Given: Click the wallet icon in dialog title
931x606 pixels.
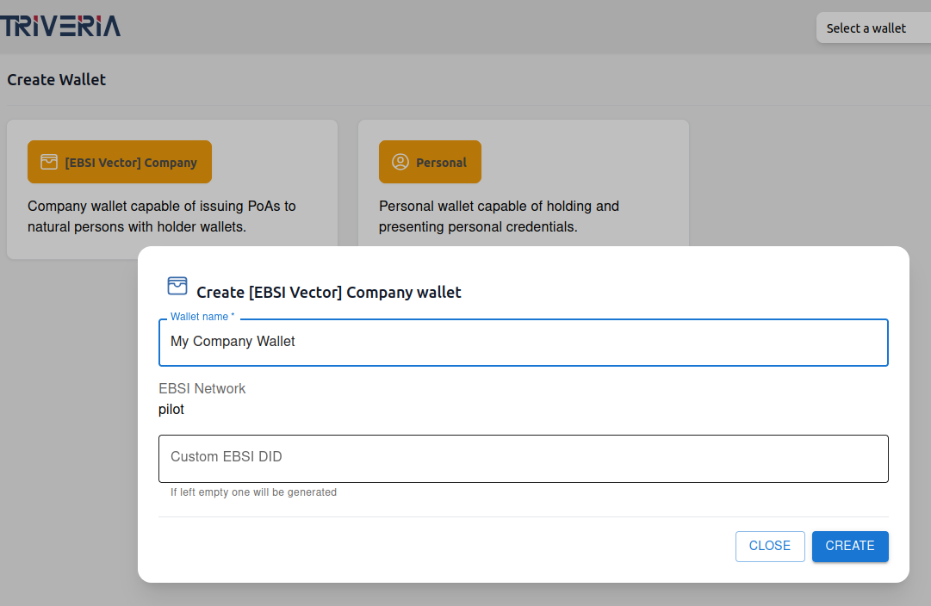Looking at the screenshot, I should point(177,286).
